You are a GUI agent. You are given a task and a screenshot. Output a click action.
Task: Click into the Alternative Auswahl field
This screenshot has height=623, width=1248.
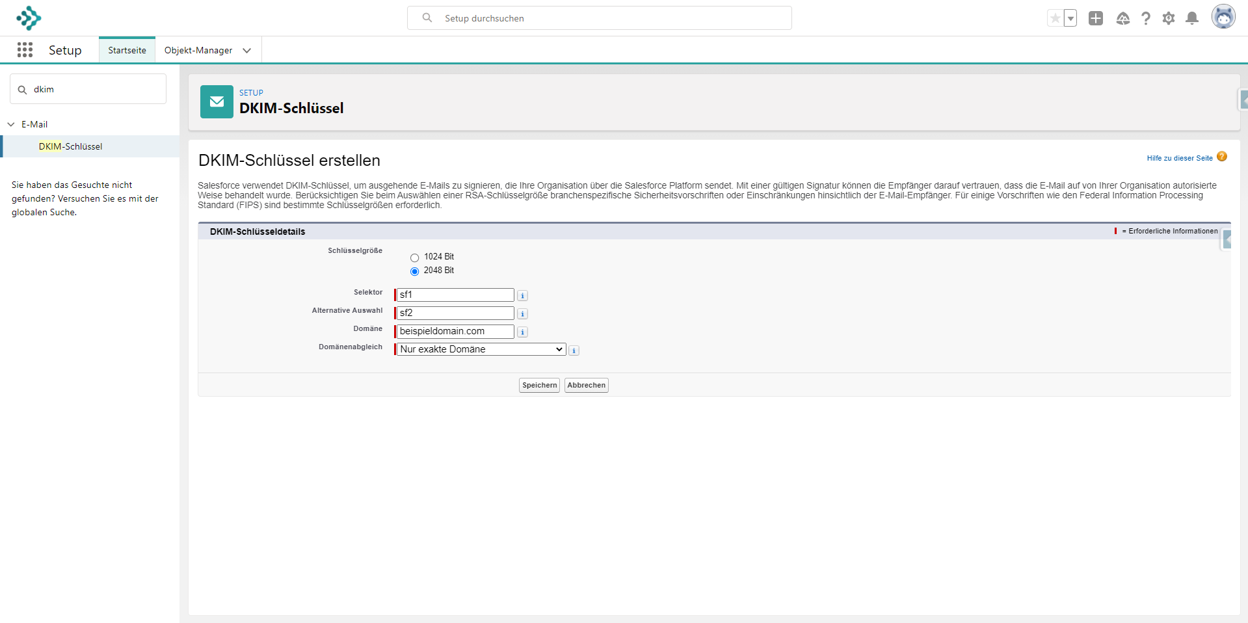455,313
